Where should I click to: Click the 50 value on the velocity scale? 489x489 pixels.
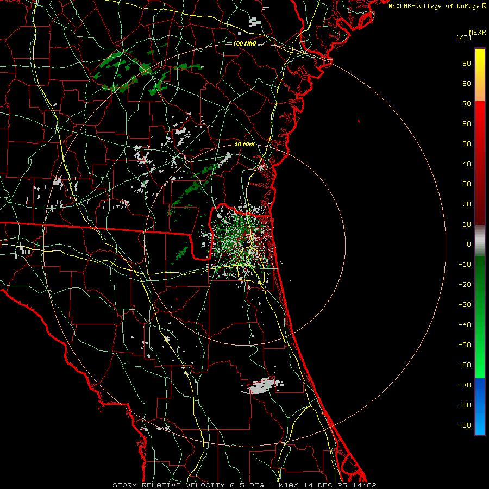467,144
